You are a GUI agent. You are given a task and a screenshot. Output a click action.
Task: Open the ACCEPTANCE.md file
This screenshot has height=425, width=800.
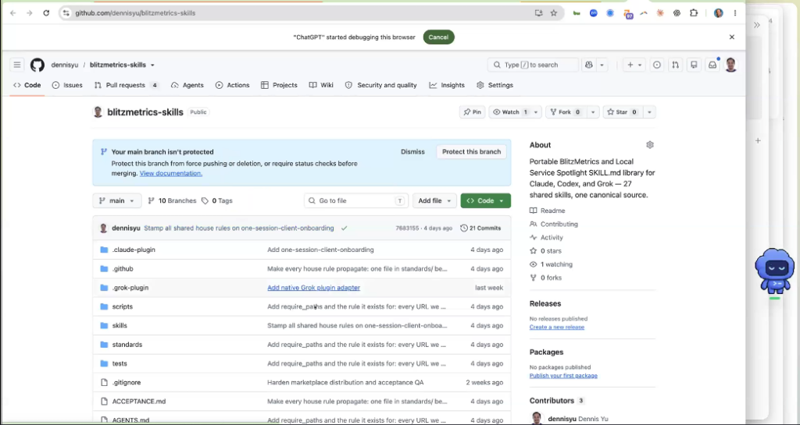(x=139, y=401)
